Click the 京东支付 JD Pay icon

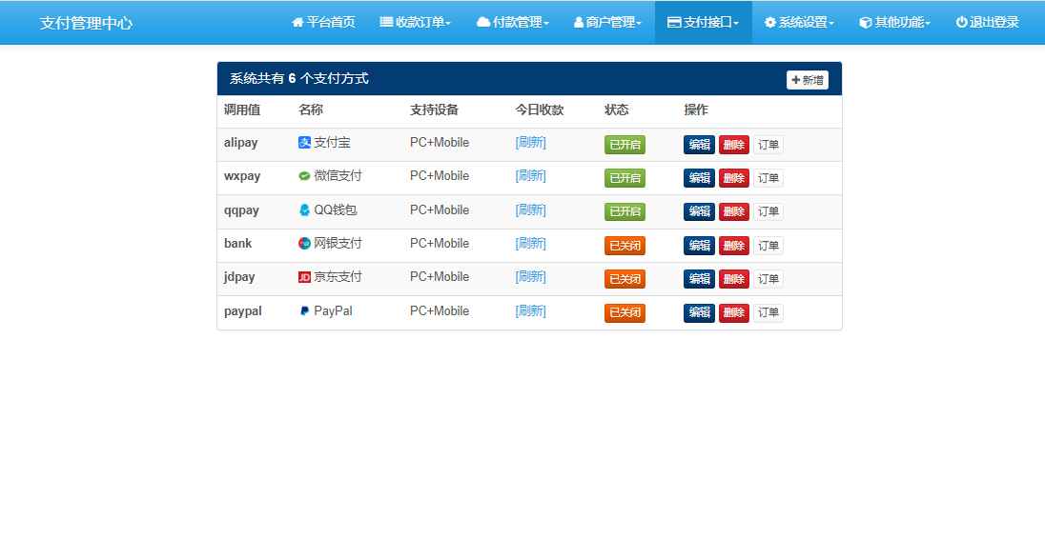(x=305, y=278)
